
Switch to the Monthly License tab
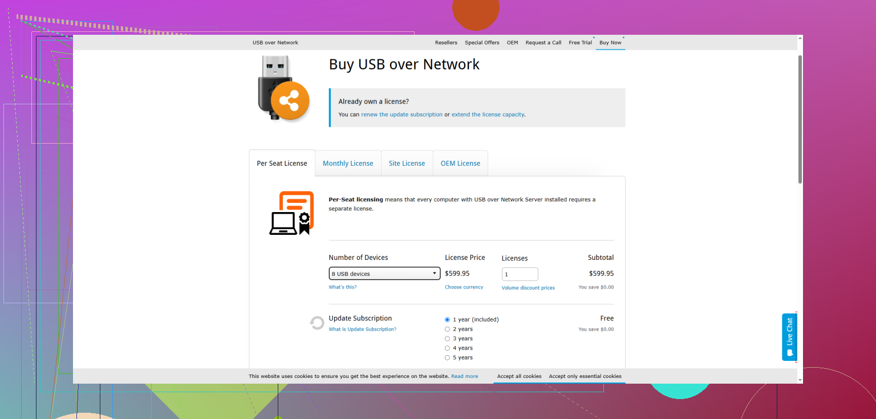click(348, 163)
